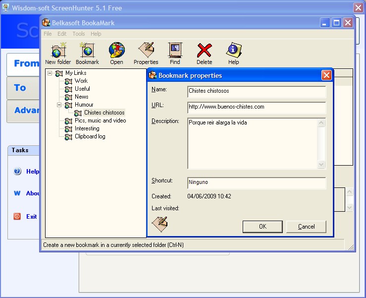Click the My Links root folder icon
The height and width of the screenshot is (298, 366).
(x=59, y=73)
